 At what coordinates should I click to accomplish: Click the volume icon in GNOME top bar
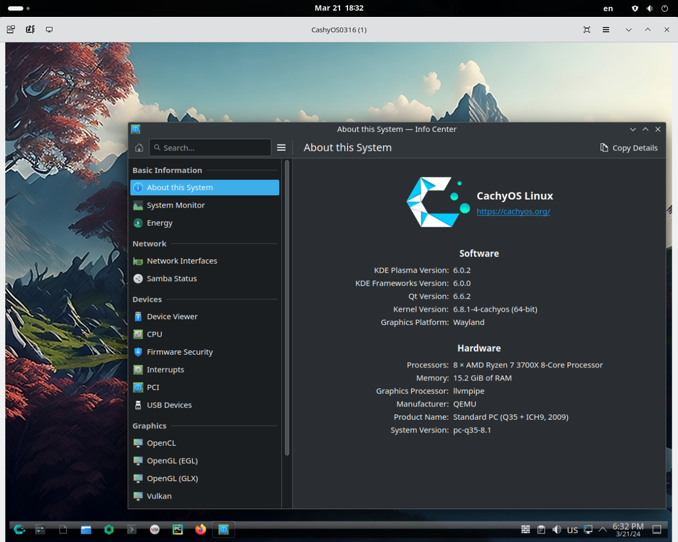650,8
